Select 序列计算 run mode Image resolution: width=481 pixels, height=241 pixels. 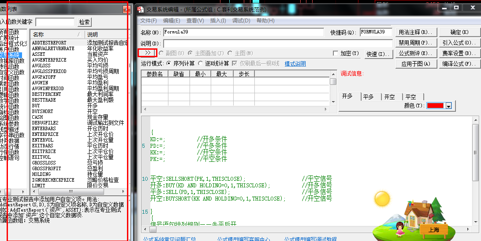point(169,63)
